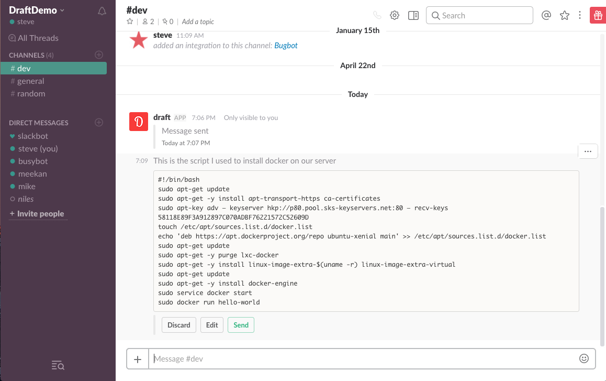This screenshot has height=381, width=606.
Task: Click the 11:09 AM timestamp
Action: [190, 35]
